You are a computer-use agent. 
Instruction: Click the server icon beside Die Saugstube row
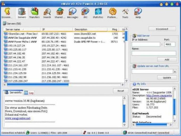tap(6, 38)
